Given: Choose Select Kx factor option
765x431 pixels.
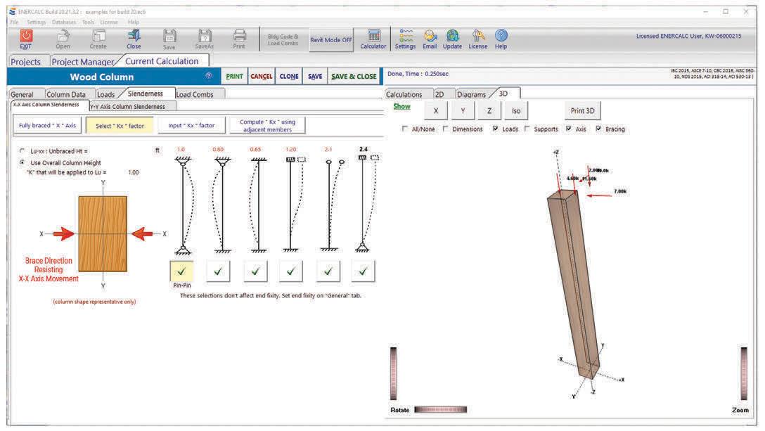Looking at the screenshot, I should (x=120, y=125).
